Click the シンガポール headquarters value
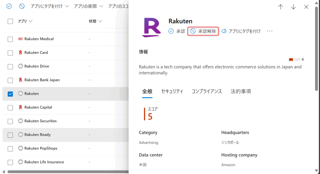The image size is (320, 174). pyautogui.click(x=230, y=143)
